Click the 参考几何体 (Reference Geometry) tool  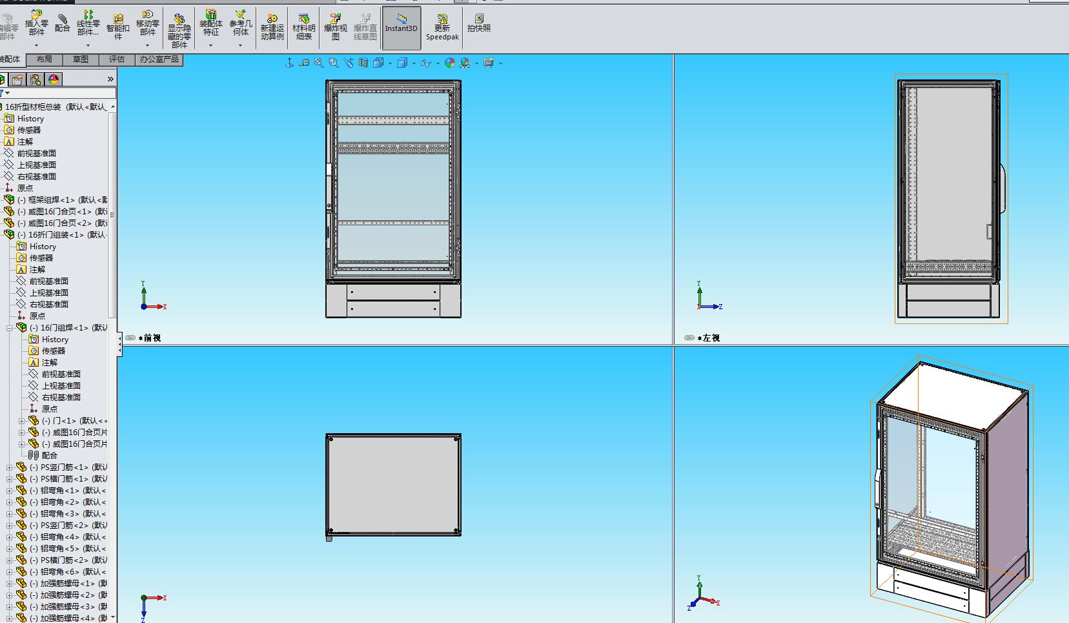[241, 23]
